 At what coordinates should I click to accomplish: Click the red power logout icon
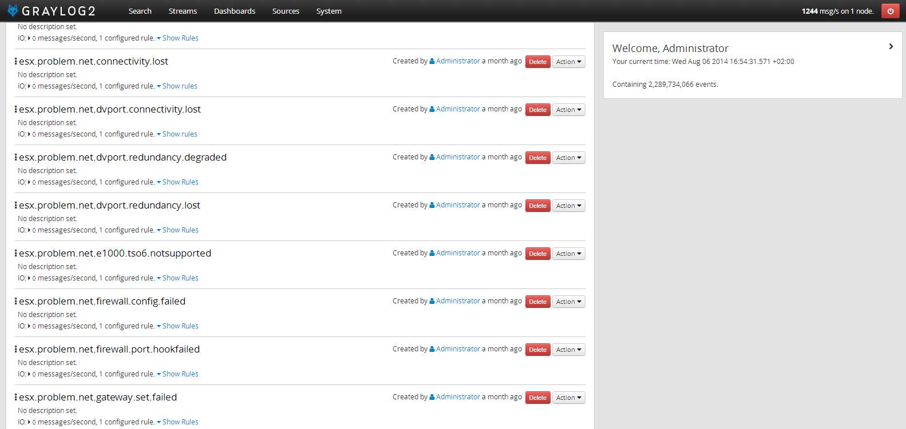(890, 11)
